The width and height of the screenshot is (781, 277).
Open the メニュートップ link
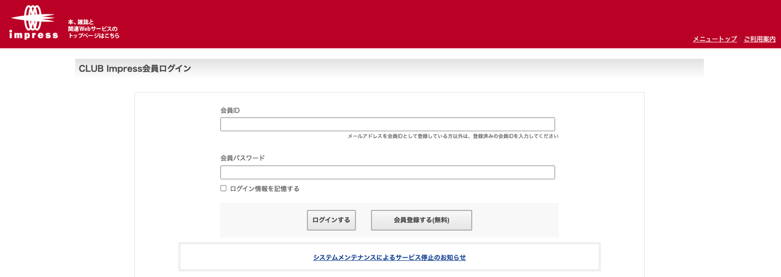(715, 39)
